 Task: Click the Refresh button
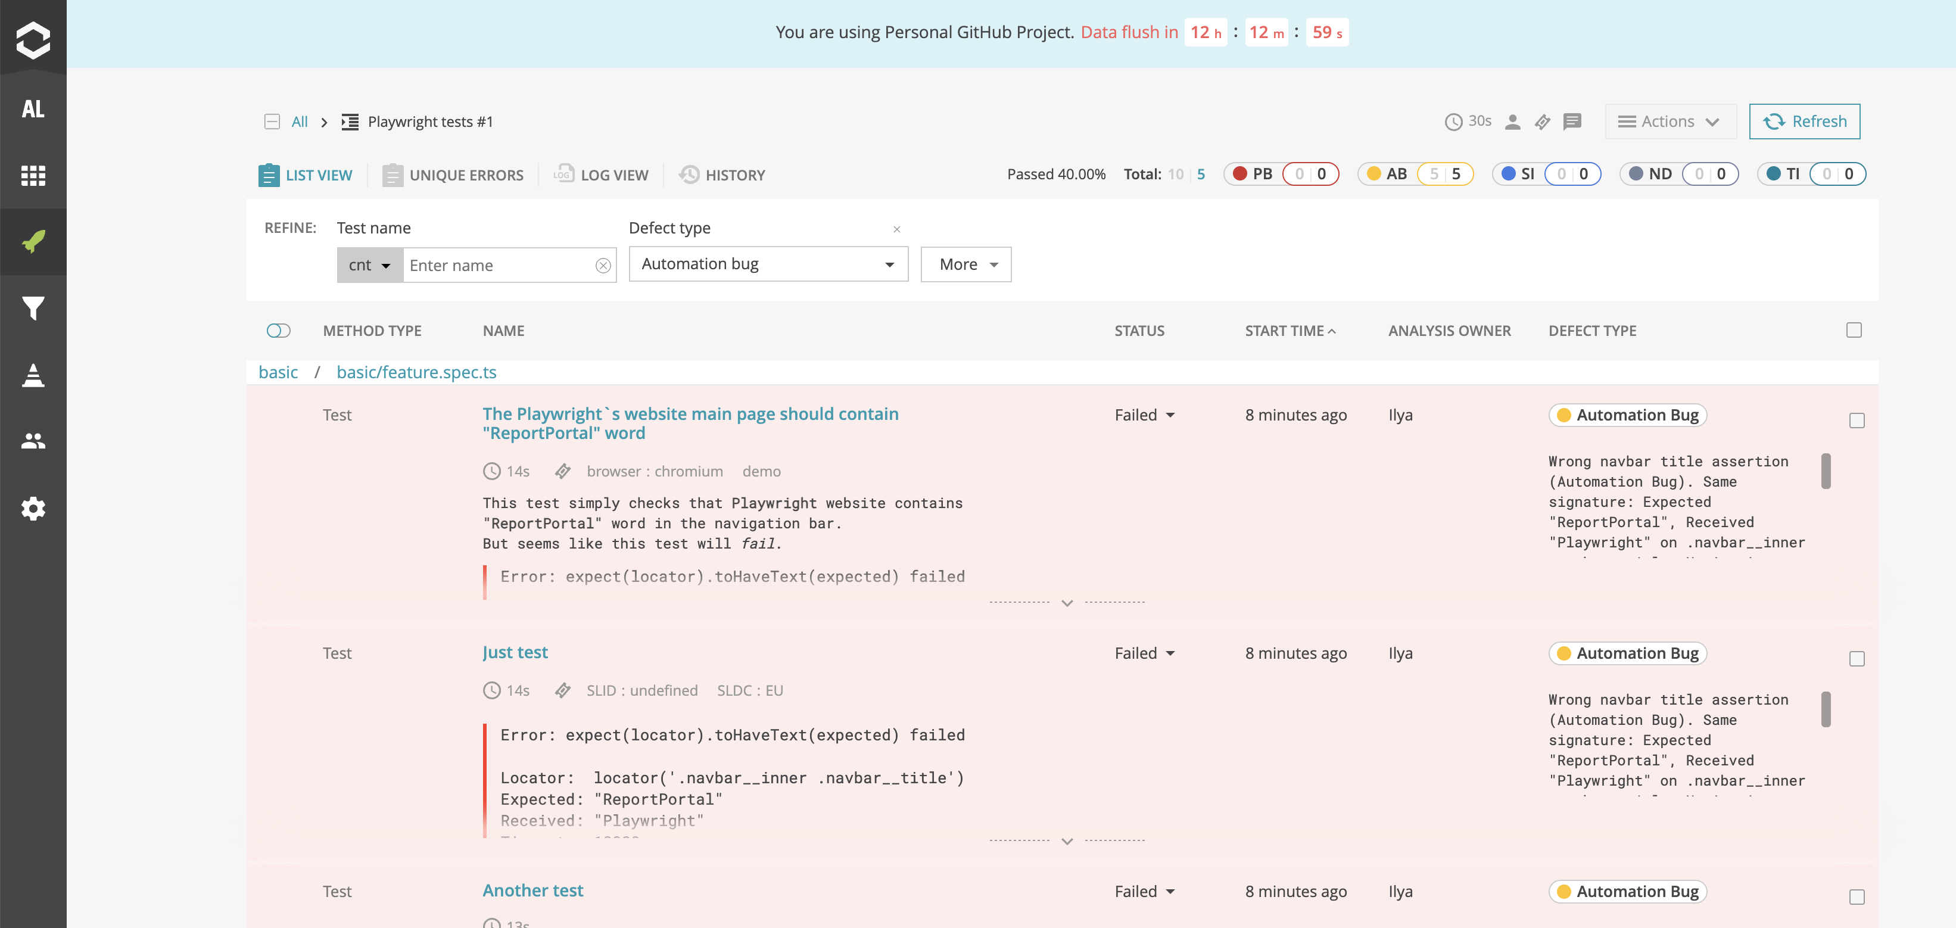tap(1804, 122)
